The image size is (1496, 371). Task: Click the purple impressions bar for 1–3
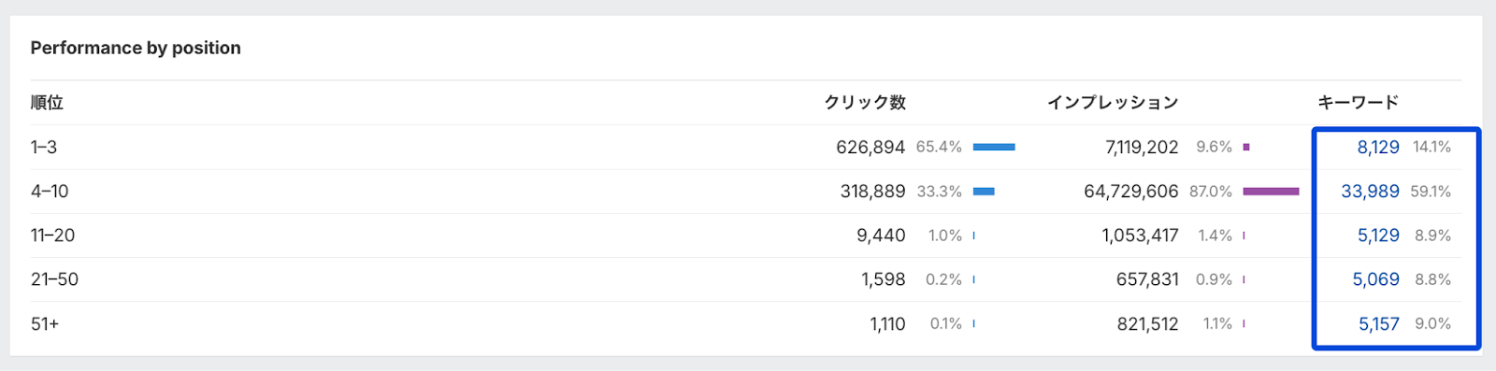pos(1246,147)
